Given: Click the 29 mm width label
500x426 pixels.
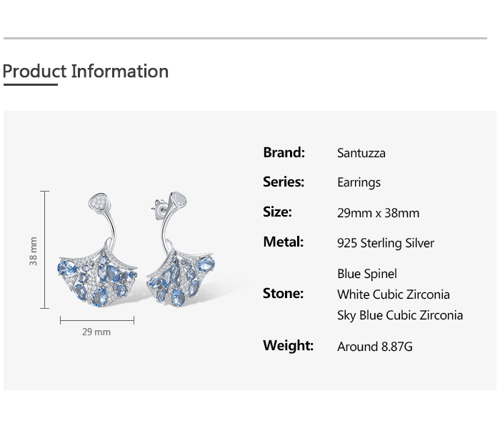Looking at the screenshot, I should (96, 332).
